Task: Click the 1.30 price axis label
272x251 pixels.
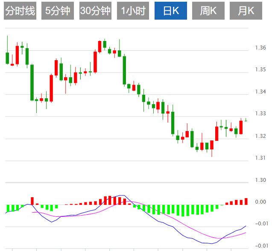Action: point(260,180)
